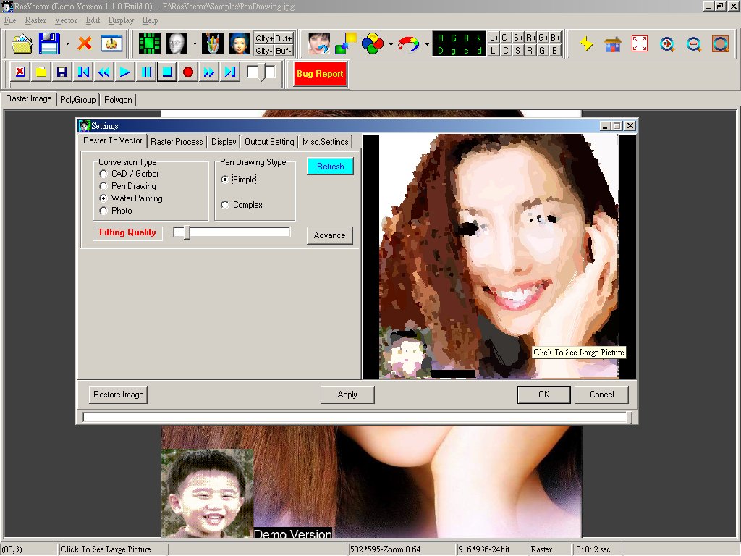Click the red record button
Image resolution: width=741 pixels, height=556 pixels.
coord(188,72)
